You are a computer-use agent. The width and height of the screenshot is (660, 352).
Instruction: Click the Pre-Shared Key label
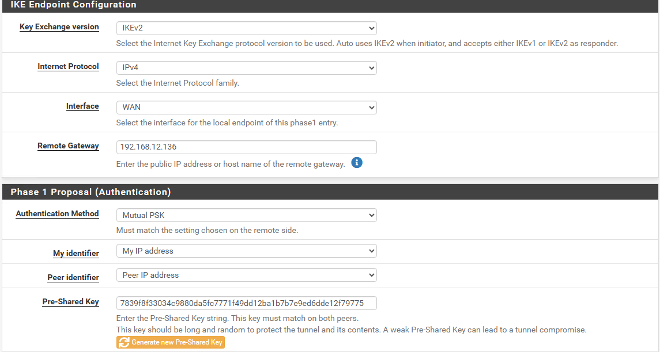[71, 301]
